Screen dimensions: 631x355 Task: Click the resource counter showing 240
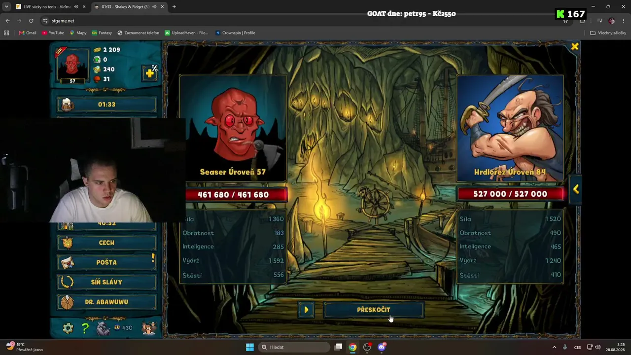pyautogui.click(x=104, y=70)
